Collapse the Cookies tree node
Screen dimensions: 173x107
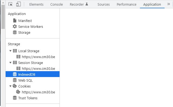10,86
